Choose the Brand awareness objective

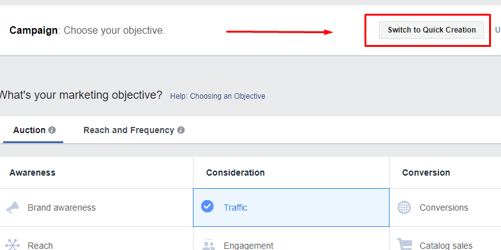pyautogui.click(x=61, y=207)
